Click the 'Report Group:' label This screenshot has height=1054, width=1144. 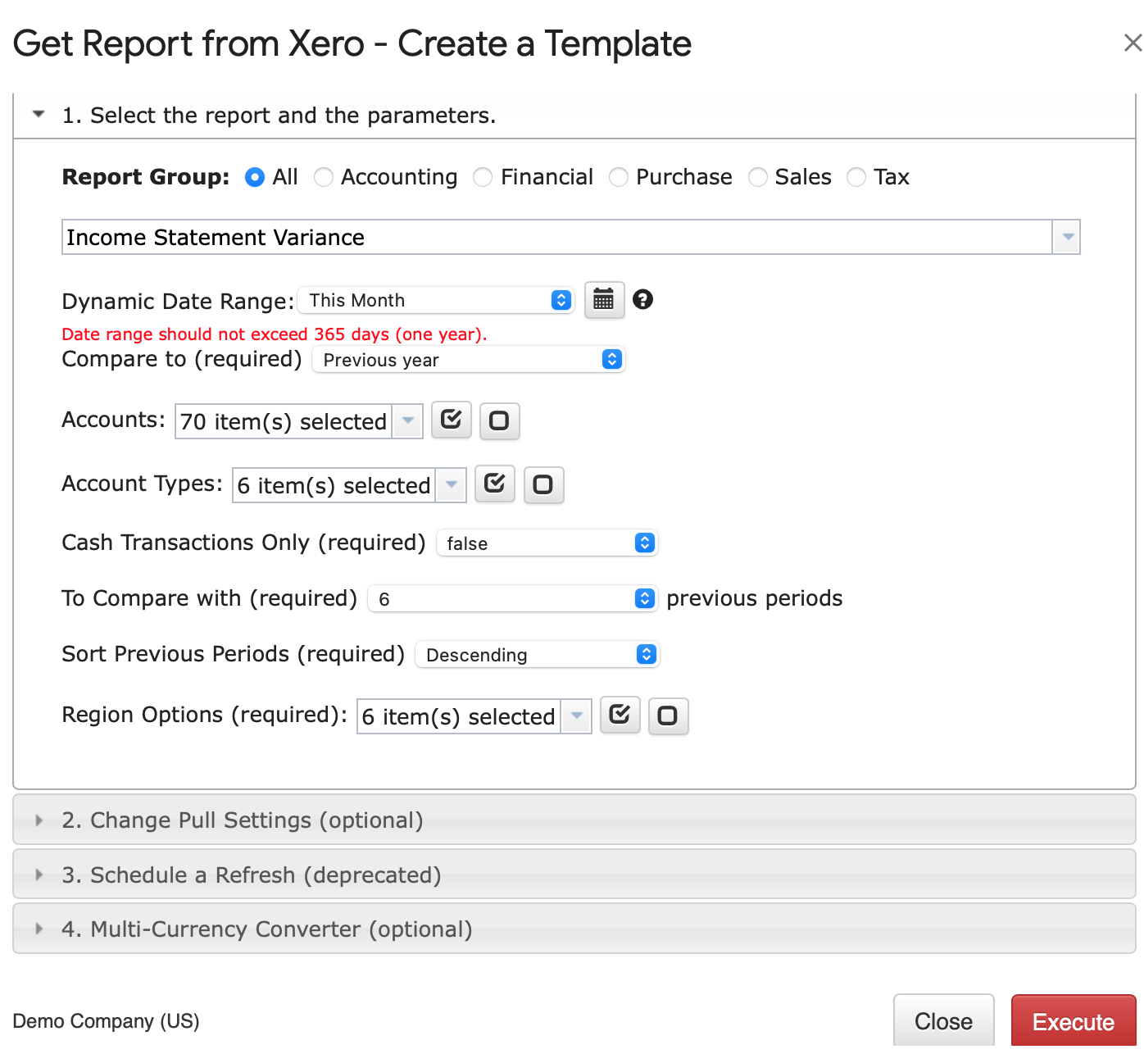(x=146, y=177)
